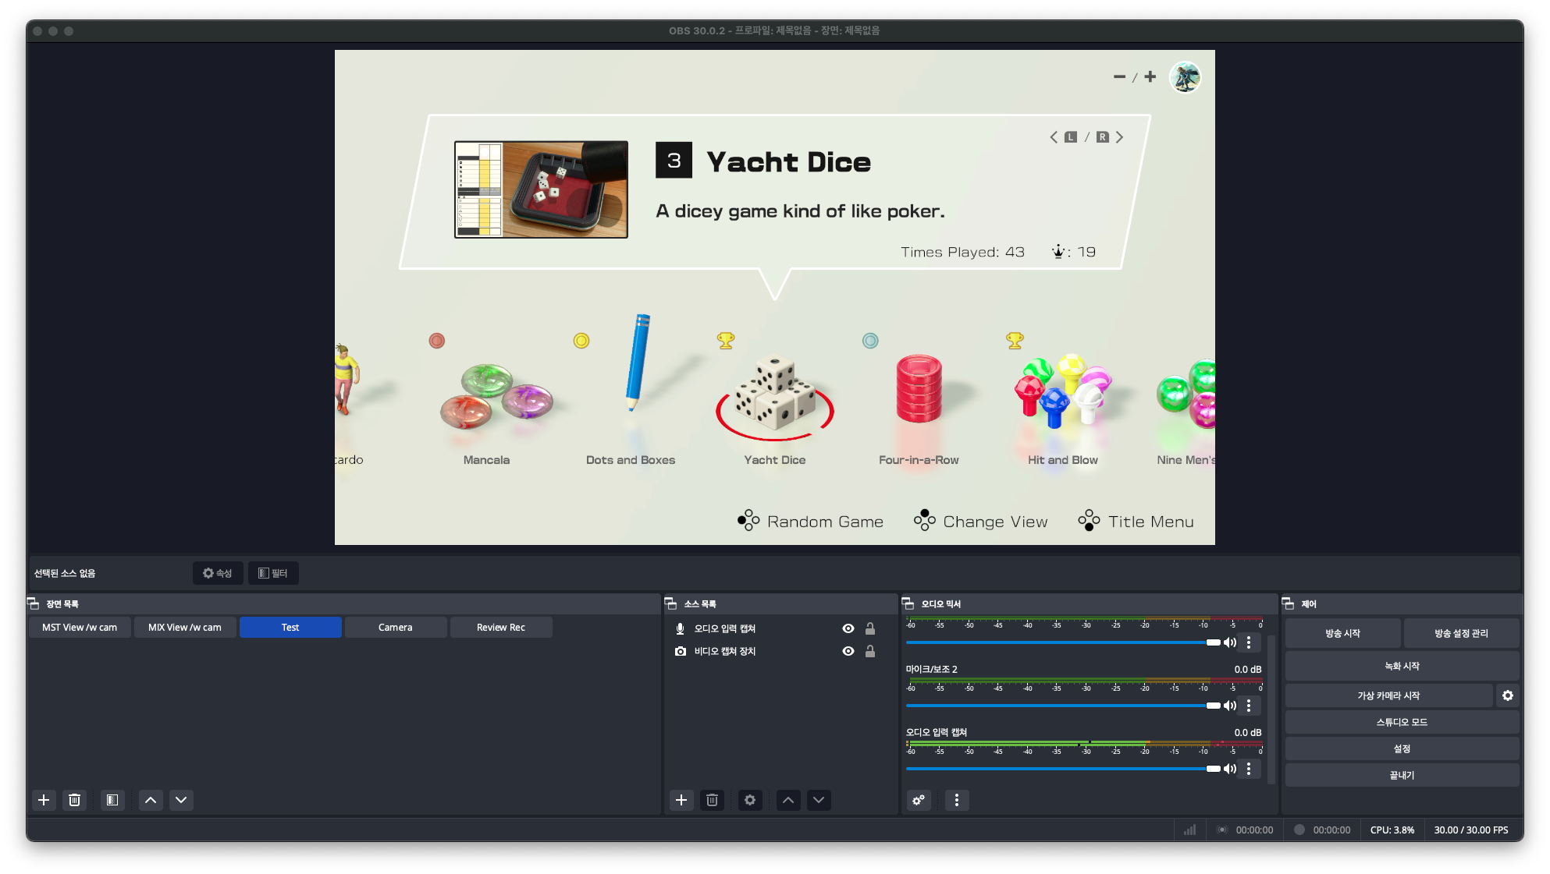The width and height of the screenshot is (1550, 874).
Task: Switch to the Camera scene
Action: pos(396,628)
